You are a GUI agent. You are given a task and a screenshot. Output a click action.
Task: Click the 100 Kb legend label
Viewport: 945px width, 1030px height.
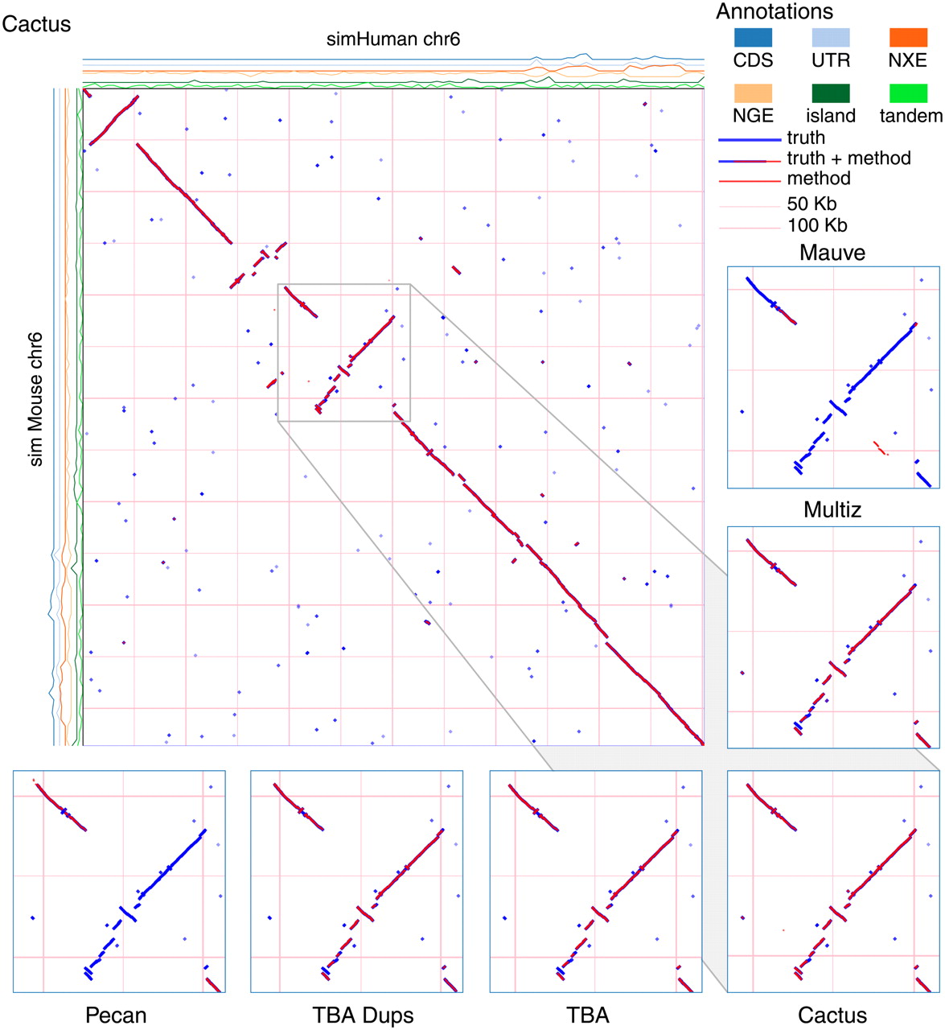(816, 226)
